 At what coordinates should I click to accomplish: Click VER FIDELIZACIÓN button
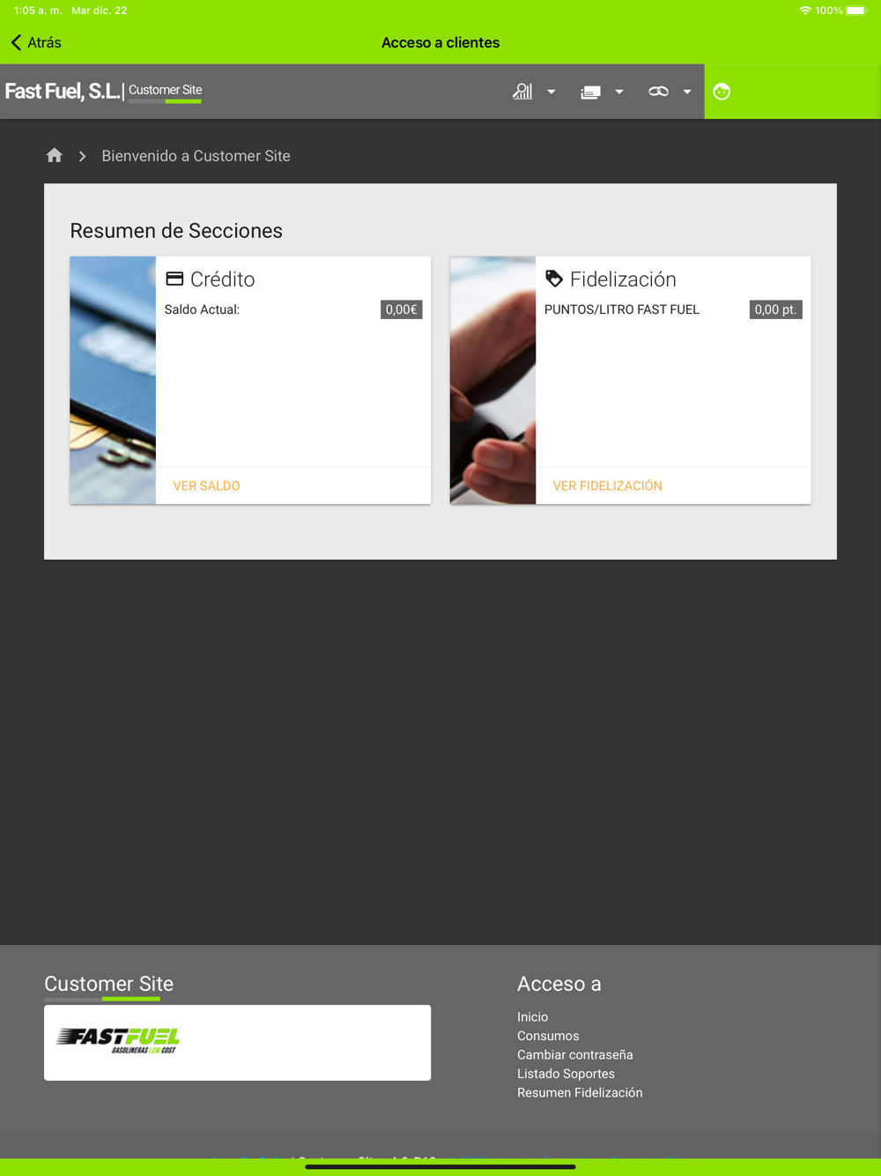(x=608, y=486)
